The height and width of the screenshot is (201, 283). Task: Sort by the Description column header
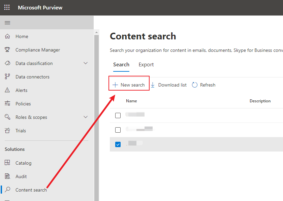(260, 101)
